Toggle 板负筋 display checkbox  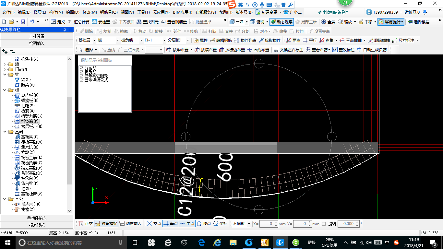coord(81,72)
